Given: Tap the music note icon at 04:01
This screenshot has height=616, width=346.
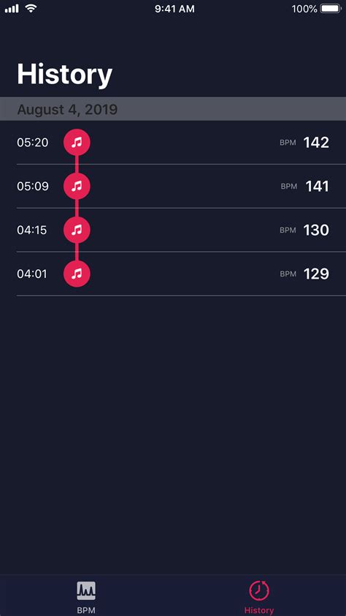Looking at the screenshot, I should tap(77, 274).
